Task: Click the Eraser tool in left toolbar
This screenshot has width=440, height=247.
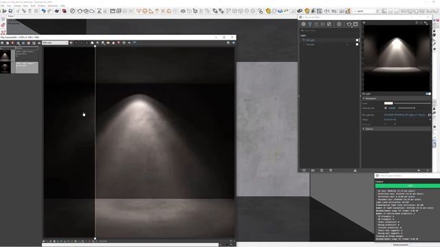Action: [3, 25]
